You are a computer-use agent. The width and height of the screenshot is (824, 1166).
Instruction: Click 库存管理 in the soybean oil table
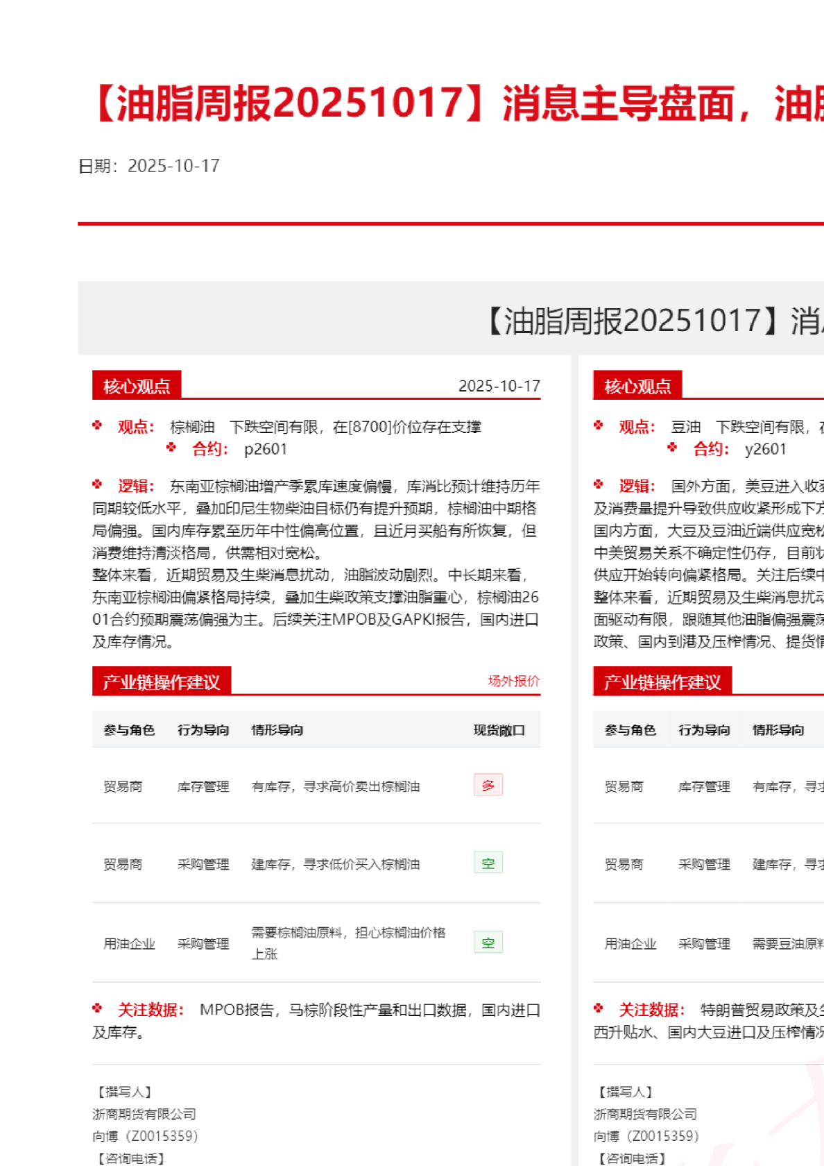(x=704, y=786)
